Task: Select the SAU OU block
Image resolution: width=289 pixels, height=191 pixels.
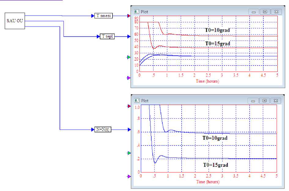Action: tap(15, 21)
